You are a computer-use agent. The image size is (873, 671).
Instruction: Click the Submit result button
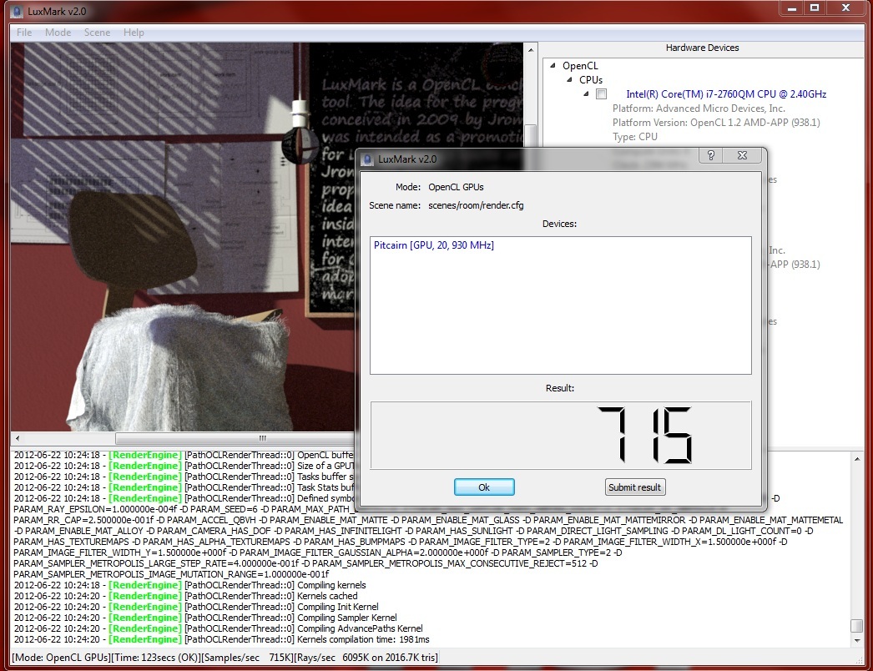(634, 487)
